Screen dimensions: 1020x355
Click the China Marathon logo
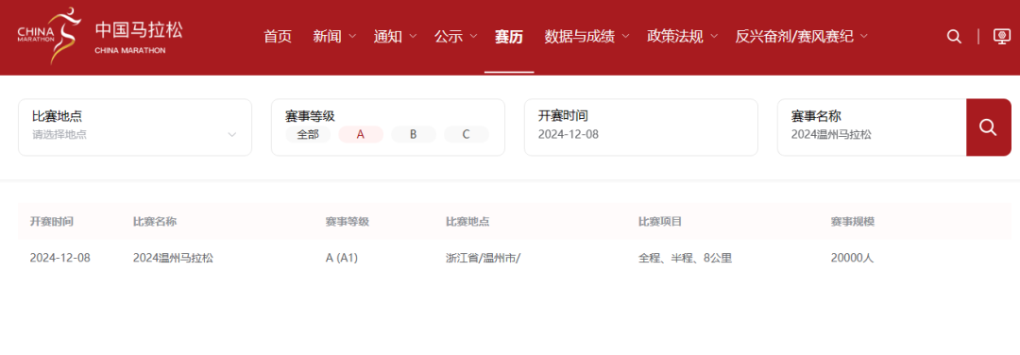coord(100,37)
